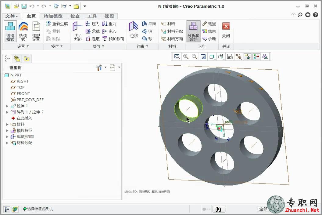Toggle the three-colored-nodes display icon in graphics toolbar

[256, 56]
